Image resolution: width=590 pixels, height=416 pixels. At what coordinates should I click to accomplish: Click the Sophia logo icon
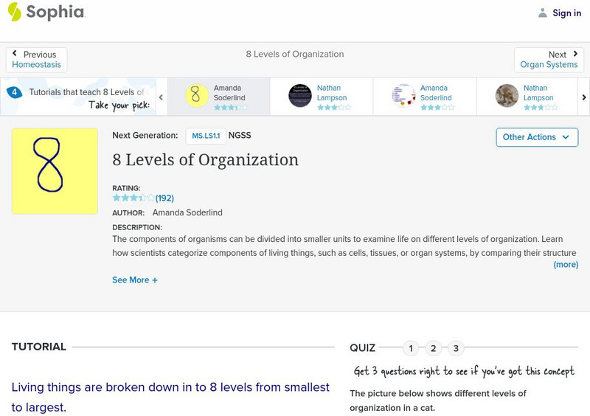coord(15,12)
